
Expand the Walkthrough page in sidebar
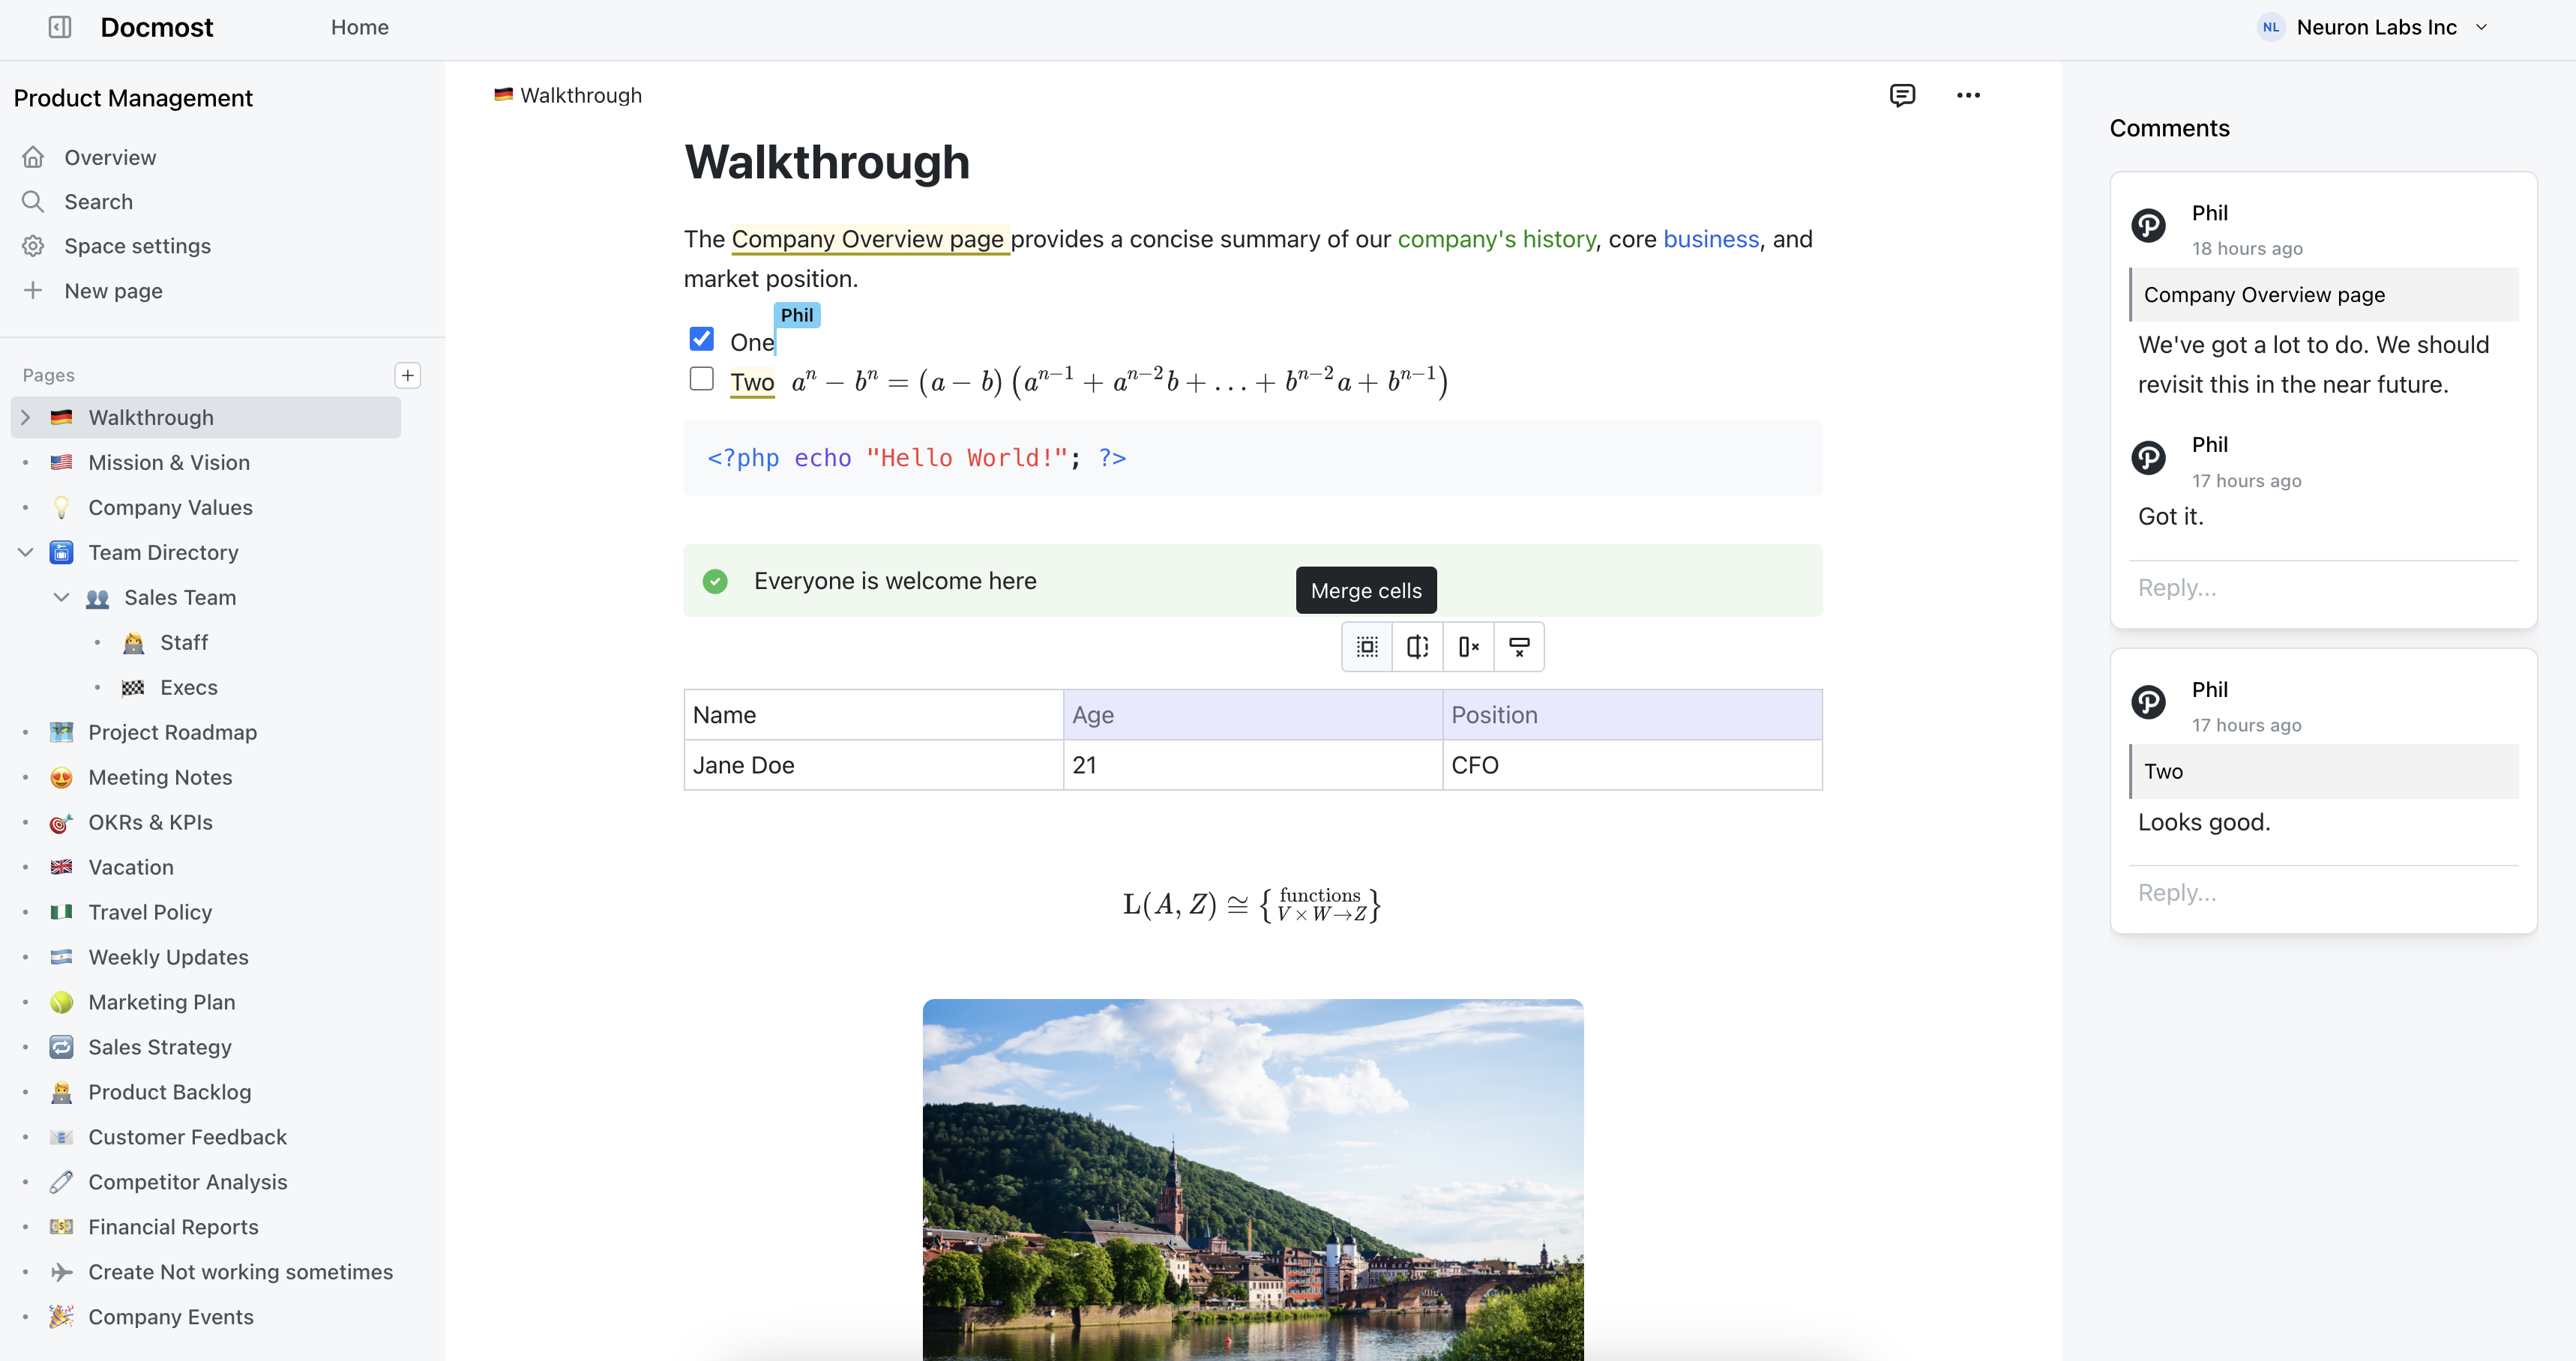(x=25, y=417)
